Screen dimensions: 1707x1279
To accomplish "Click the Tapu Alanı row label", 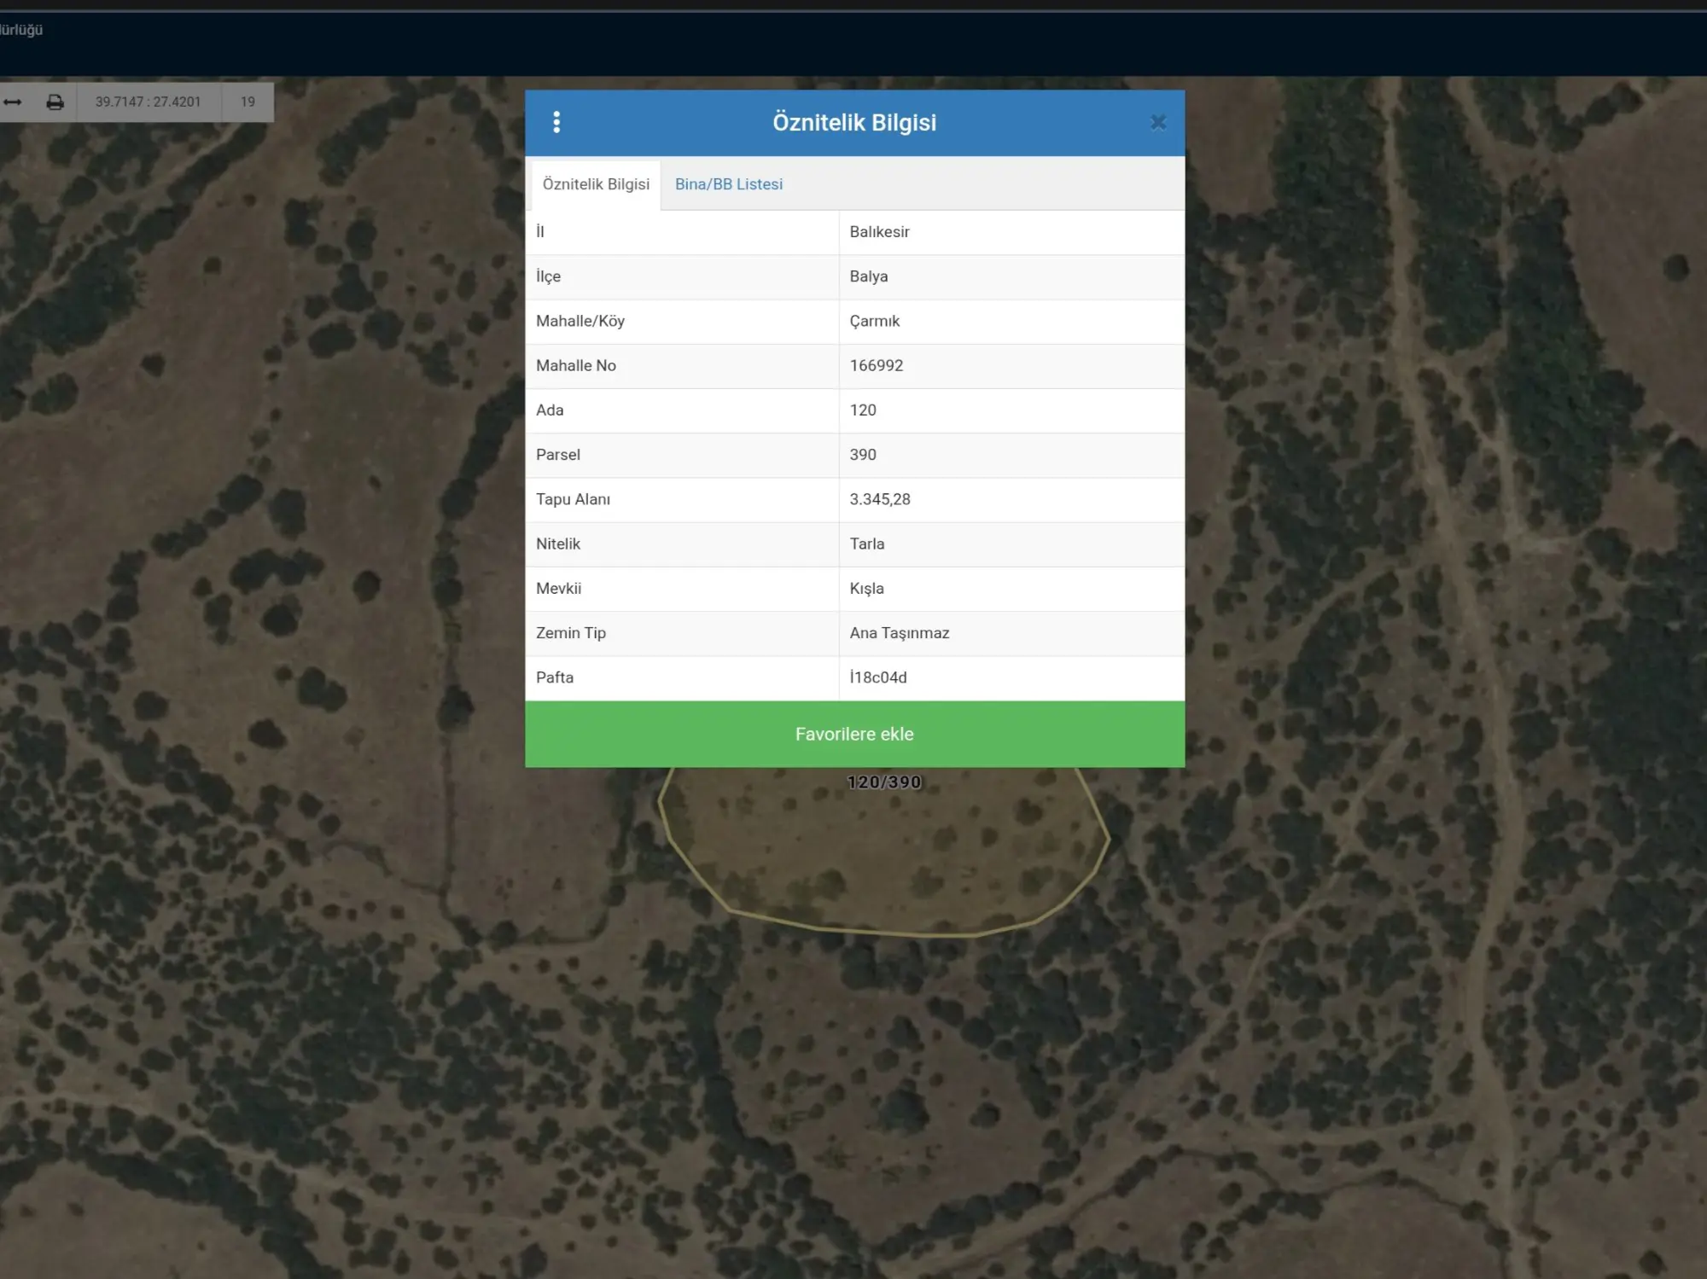I will 573,499.
